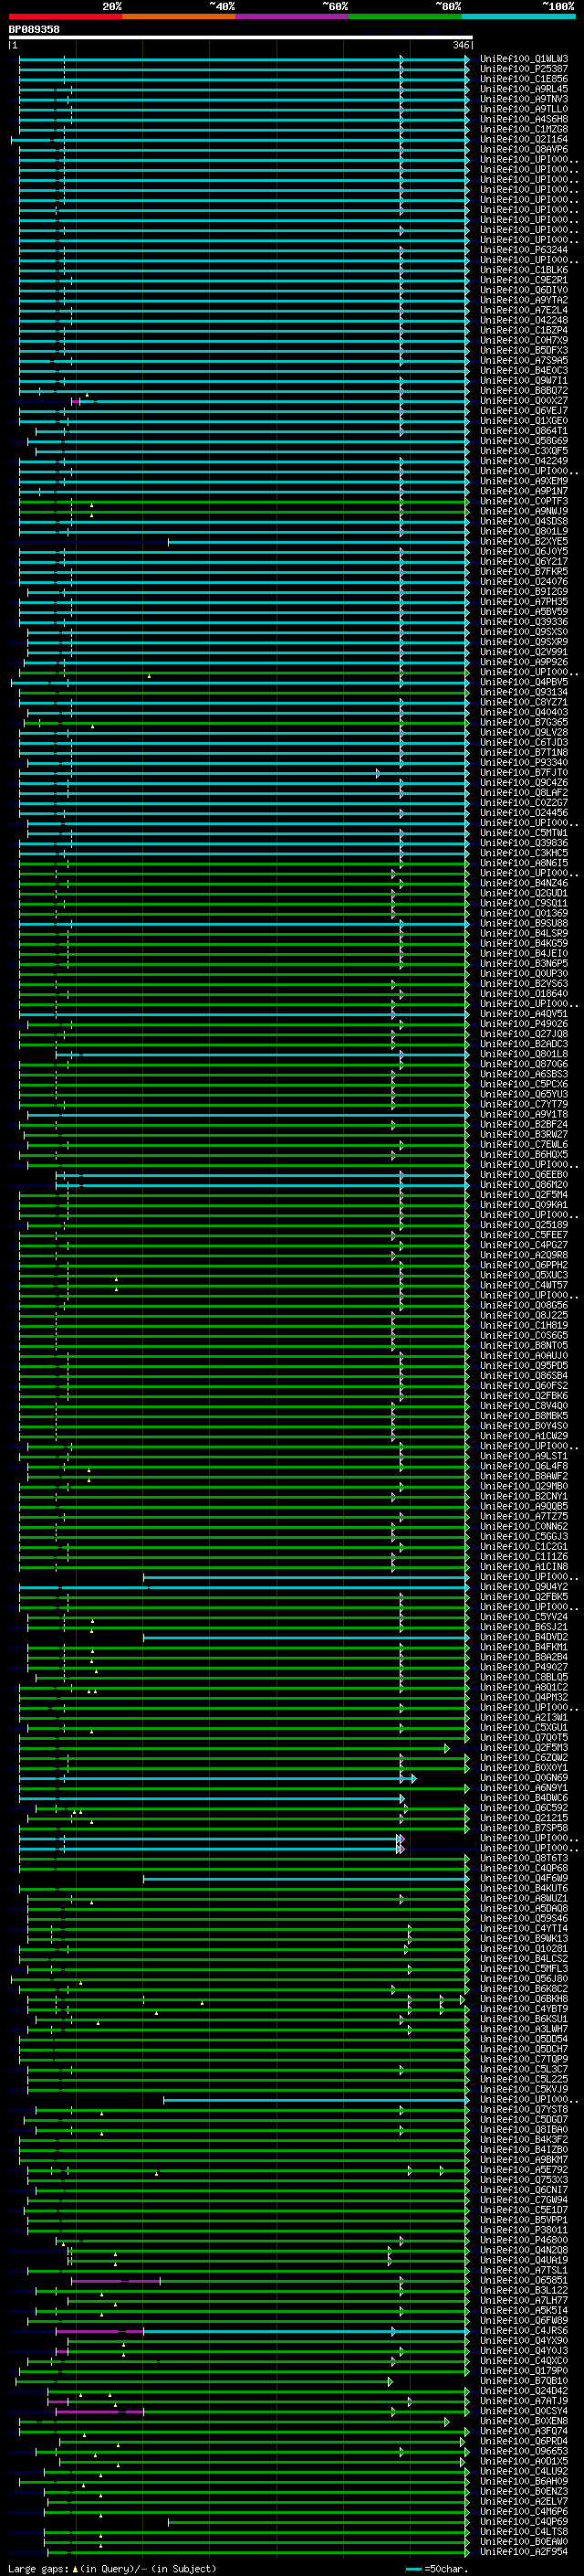
Task: Click the UniRef100_Q29MB0 hit label
Action: (524, 1486)
